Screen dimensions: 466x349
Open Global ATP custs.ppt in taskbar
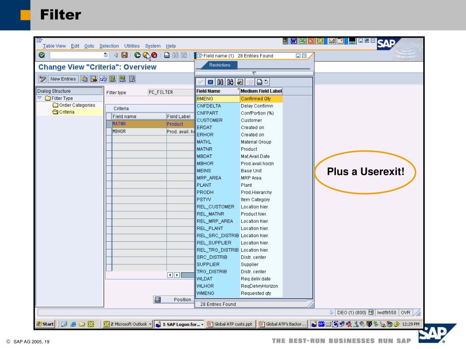click(230, 324)
